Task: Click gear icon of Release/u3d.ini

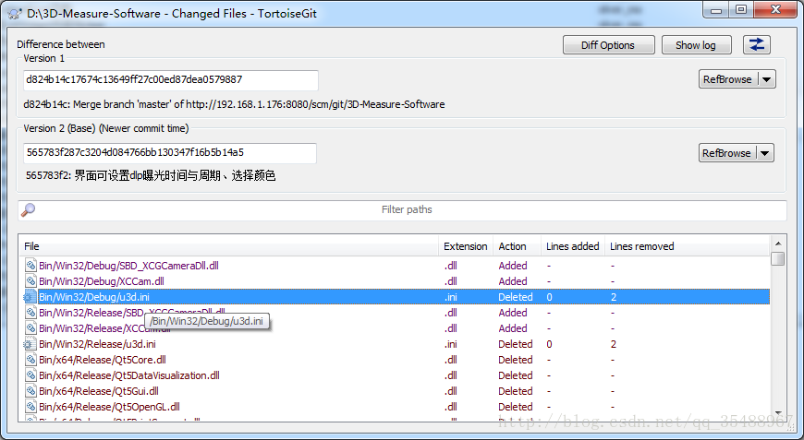Action: pos(30,344)
